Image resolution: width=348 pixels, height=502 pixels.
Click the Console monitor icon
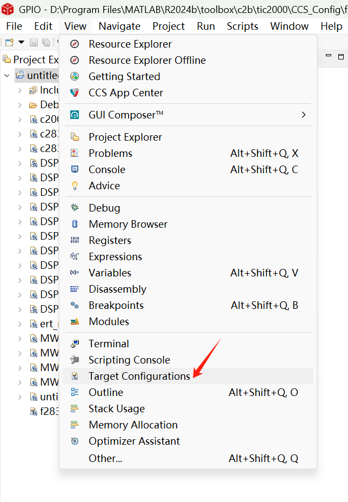(x=75, y=169)
